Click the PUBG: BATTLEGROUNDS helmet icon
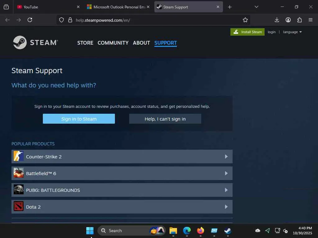 click(x=18, y=190)
